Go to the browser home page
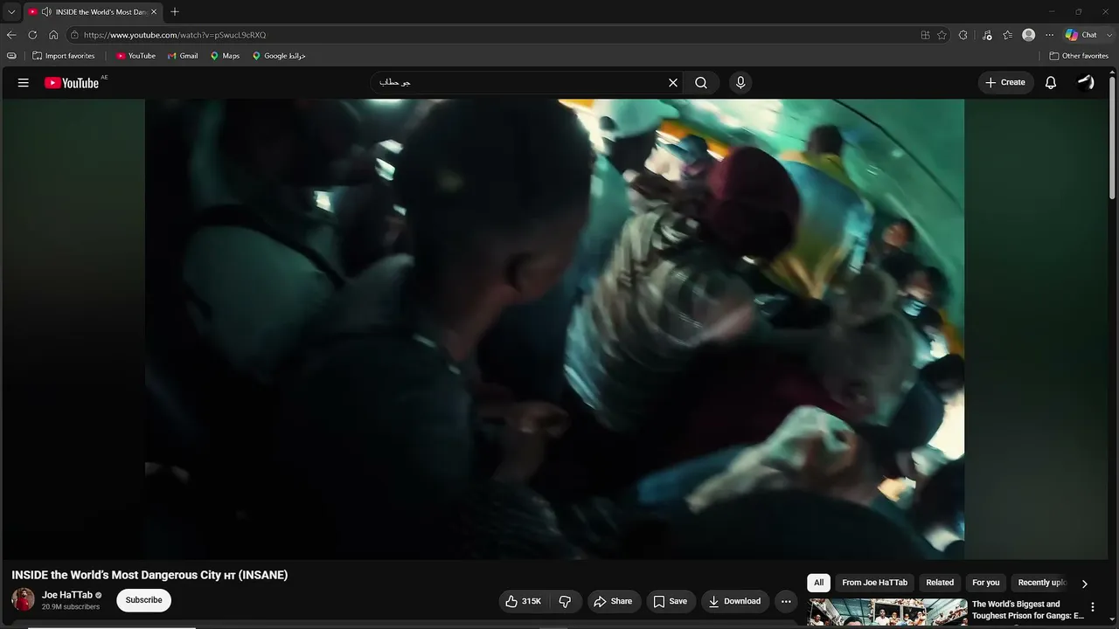This screenshot has height=629, width=1119. click(53, 35)
